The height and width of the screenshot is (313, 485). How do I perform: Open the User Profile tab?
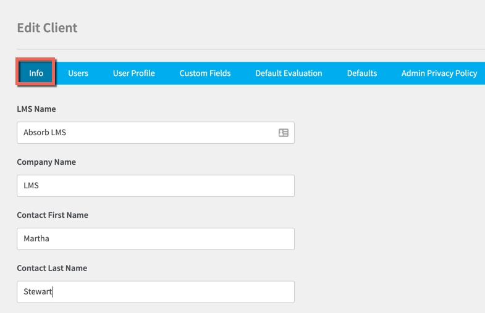click(133, 73)
